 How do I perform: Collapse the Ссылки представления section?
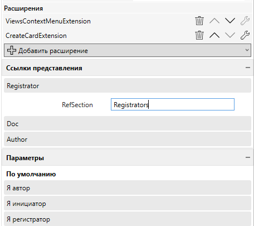tap(248, 68)
